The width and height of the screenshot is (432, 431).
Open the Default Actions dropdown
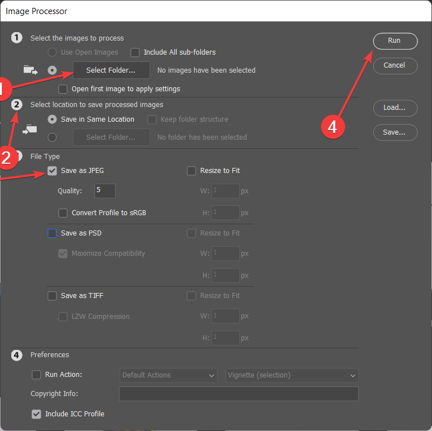tap(169, 375)
